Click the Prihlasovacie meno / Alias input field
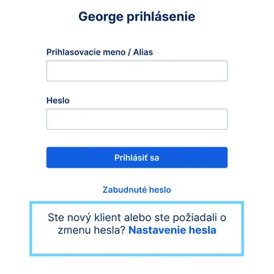The image size is (274, 274). point(137,71)
